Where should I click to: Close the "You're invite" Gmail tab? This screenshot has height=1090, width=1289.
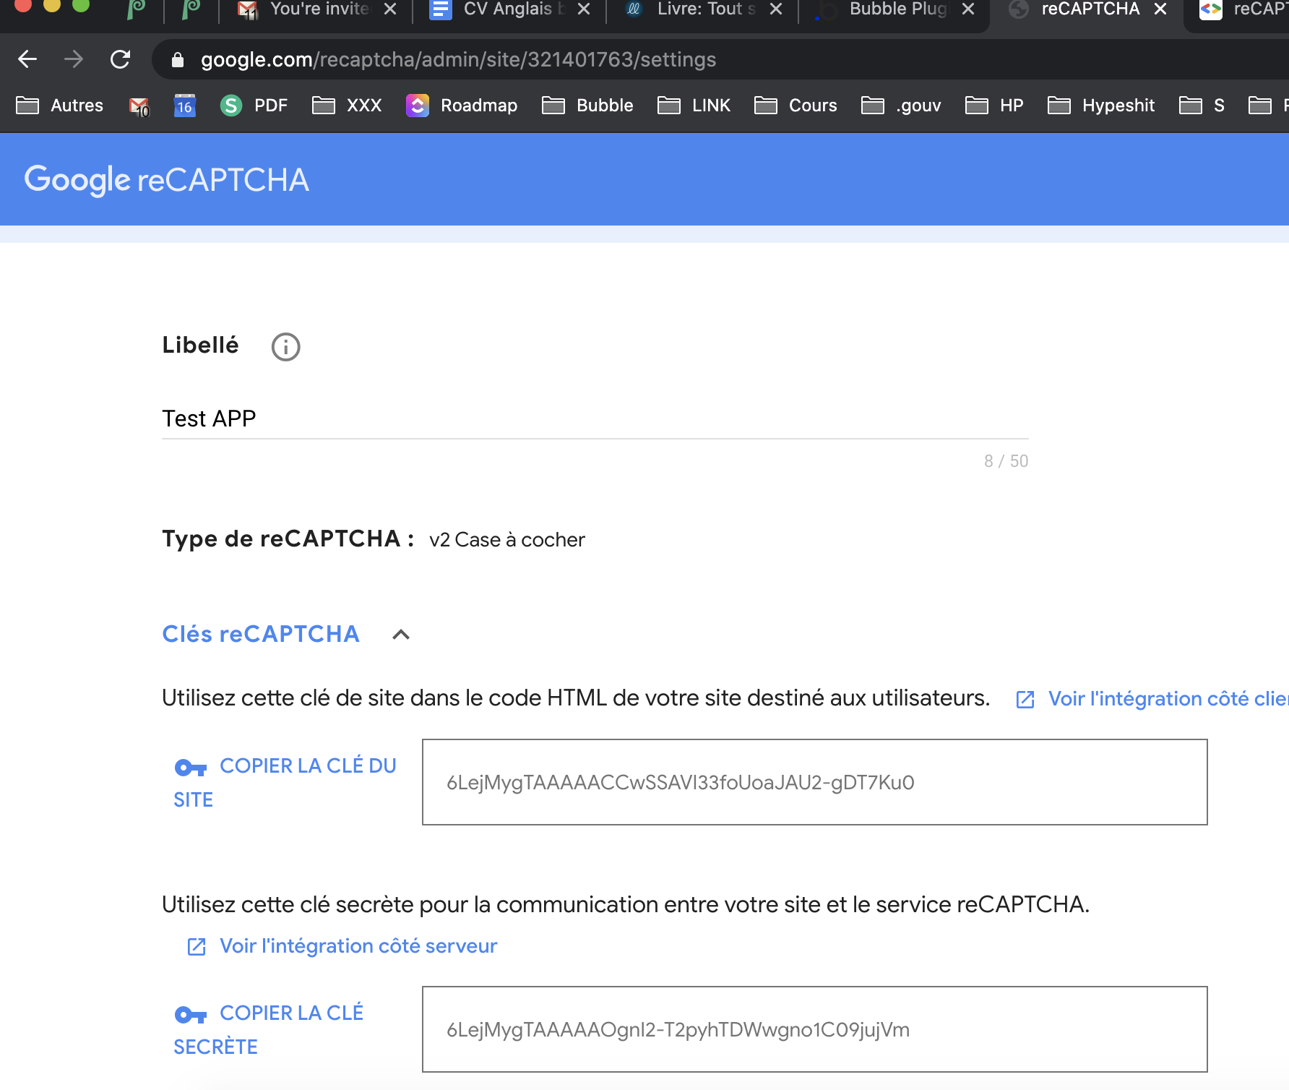[390, 9]
